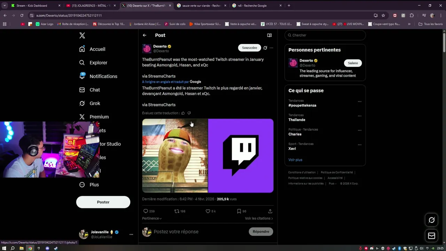The height and width of the screenshot is (251, 446).
Task: Open Politique de Confidentialité footer link
Action: pyautogui.click(x=337, y=173)
